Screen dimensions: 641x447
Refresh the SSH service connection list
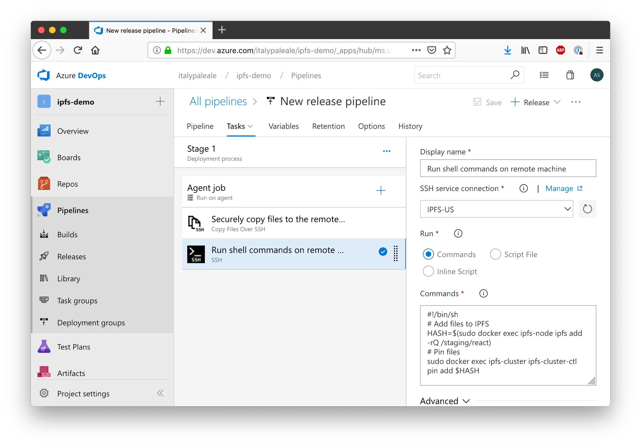587,209
